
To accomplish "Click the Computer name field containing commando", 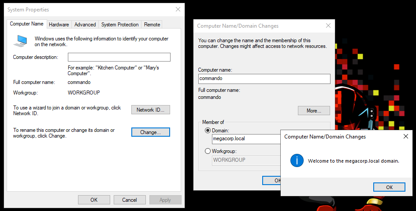I will coord(264,79).
